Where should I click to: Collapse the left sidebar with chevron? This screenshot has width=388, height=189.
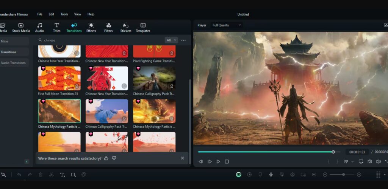[27, 162]
